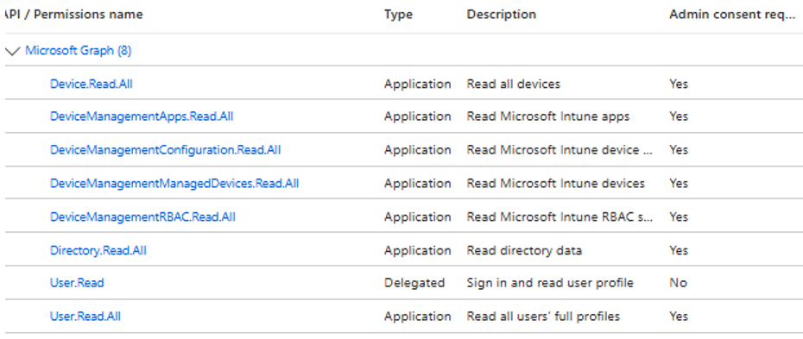Open the DeviceManagementRBAC.Read.All permission

tap(142, 217)
